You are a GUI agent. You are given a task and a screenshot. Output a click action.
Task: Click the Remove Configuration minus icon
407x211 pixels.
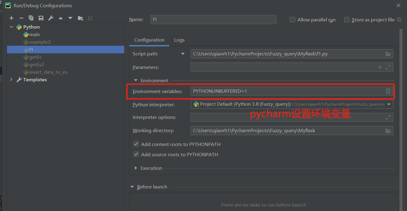pos(21,18)
